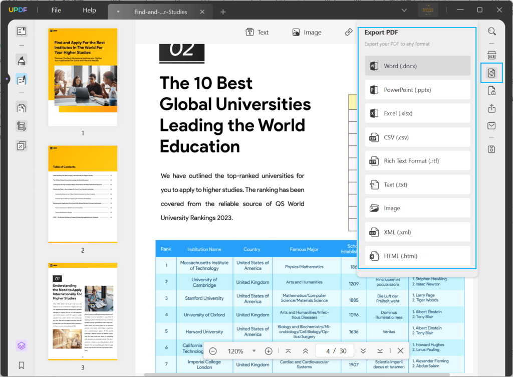Open the search magnifier in right sidebar
513x377 pixels.
click(x=491, y=32)
